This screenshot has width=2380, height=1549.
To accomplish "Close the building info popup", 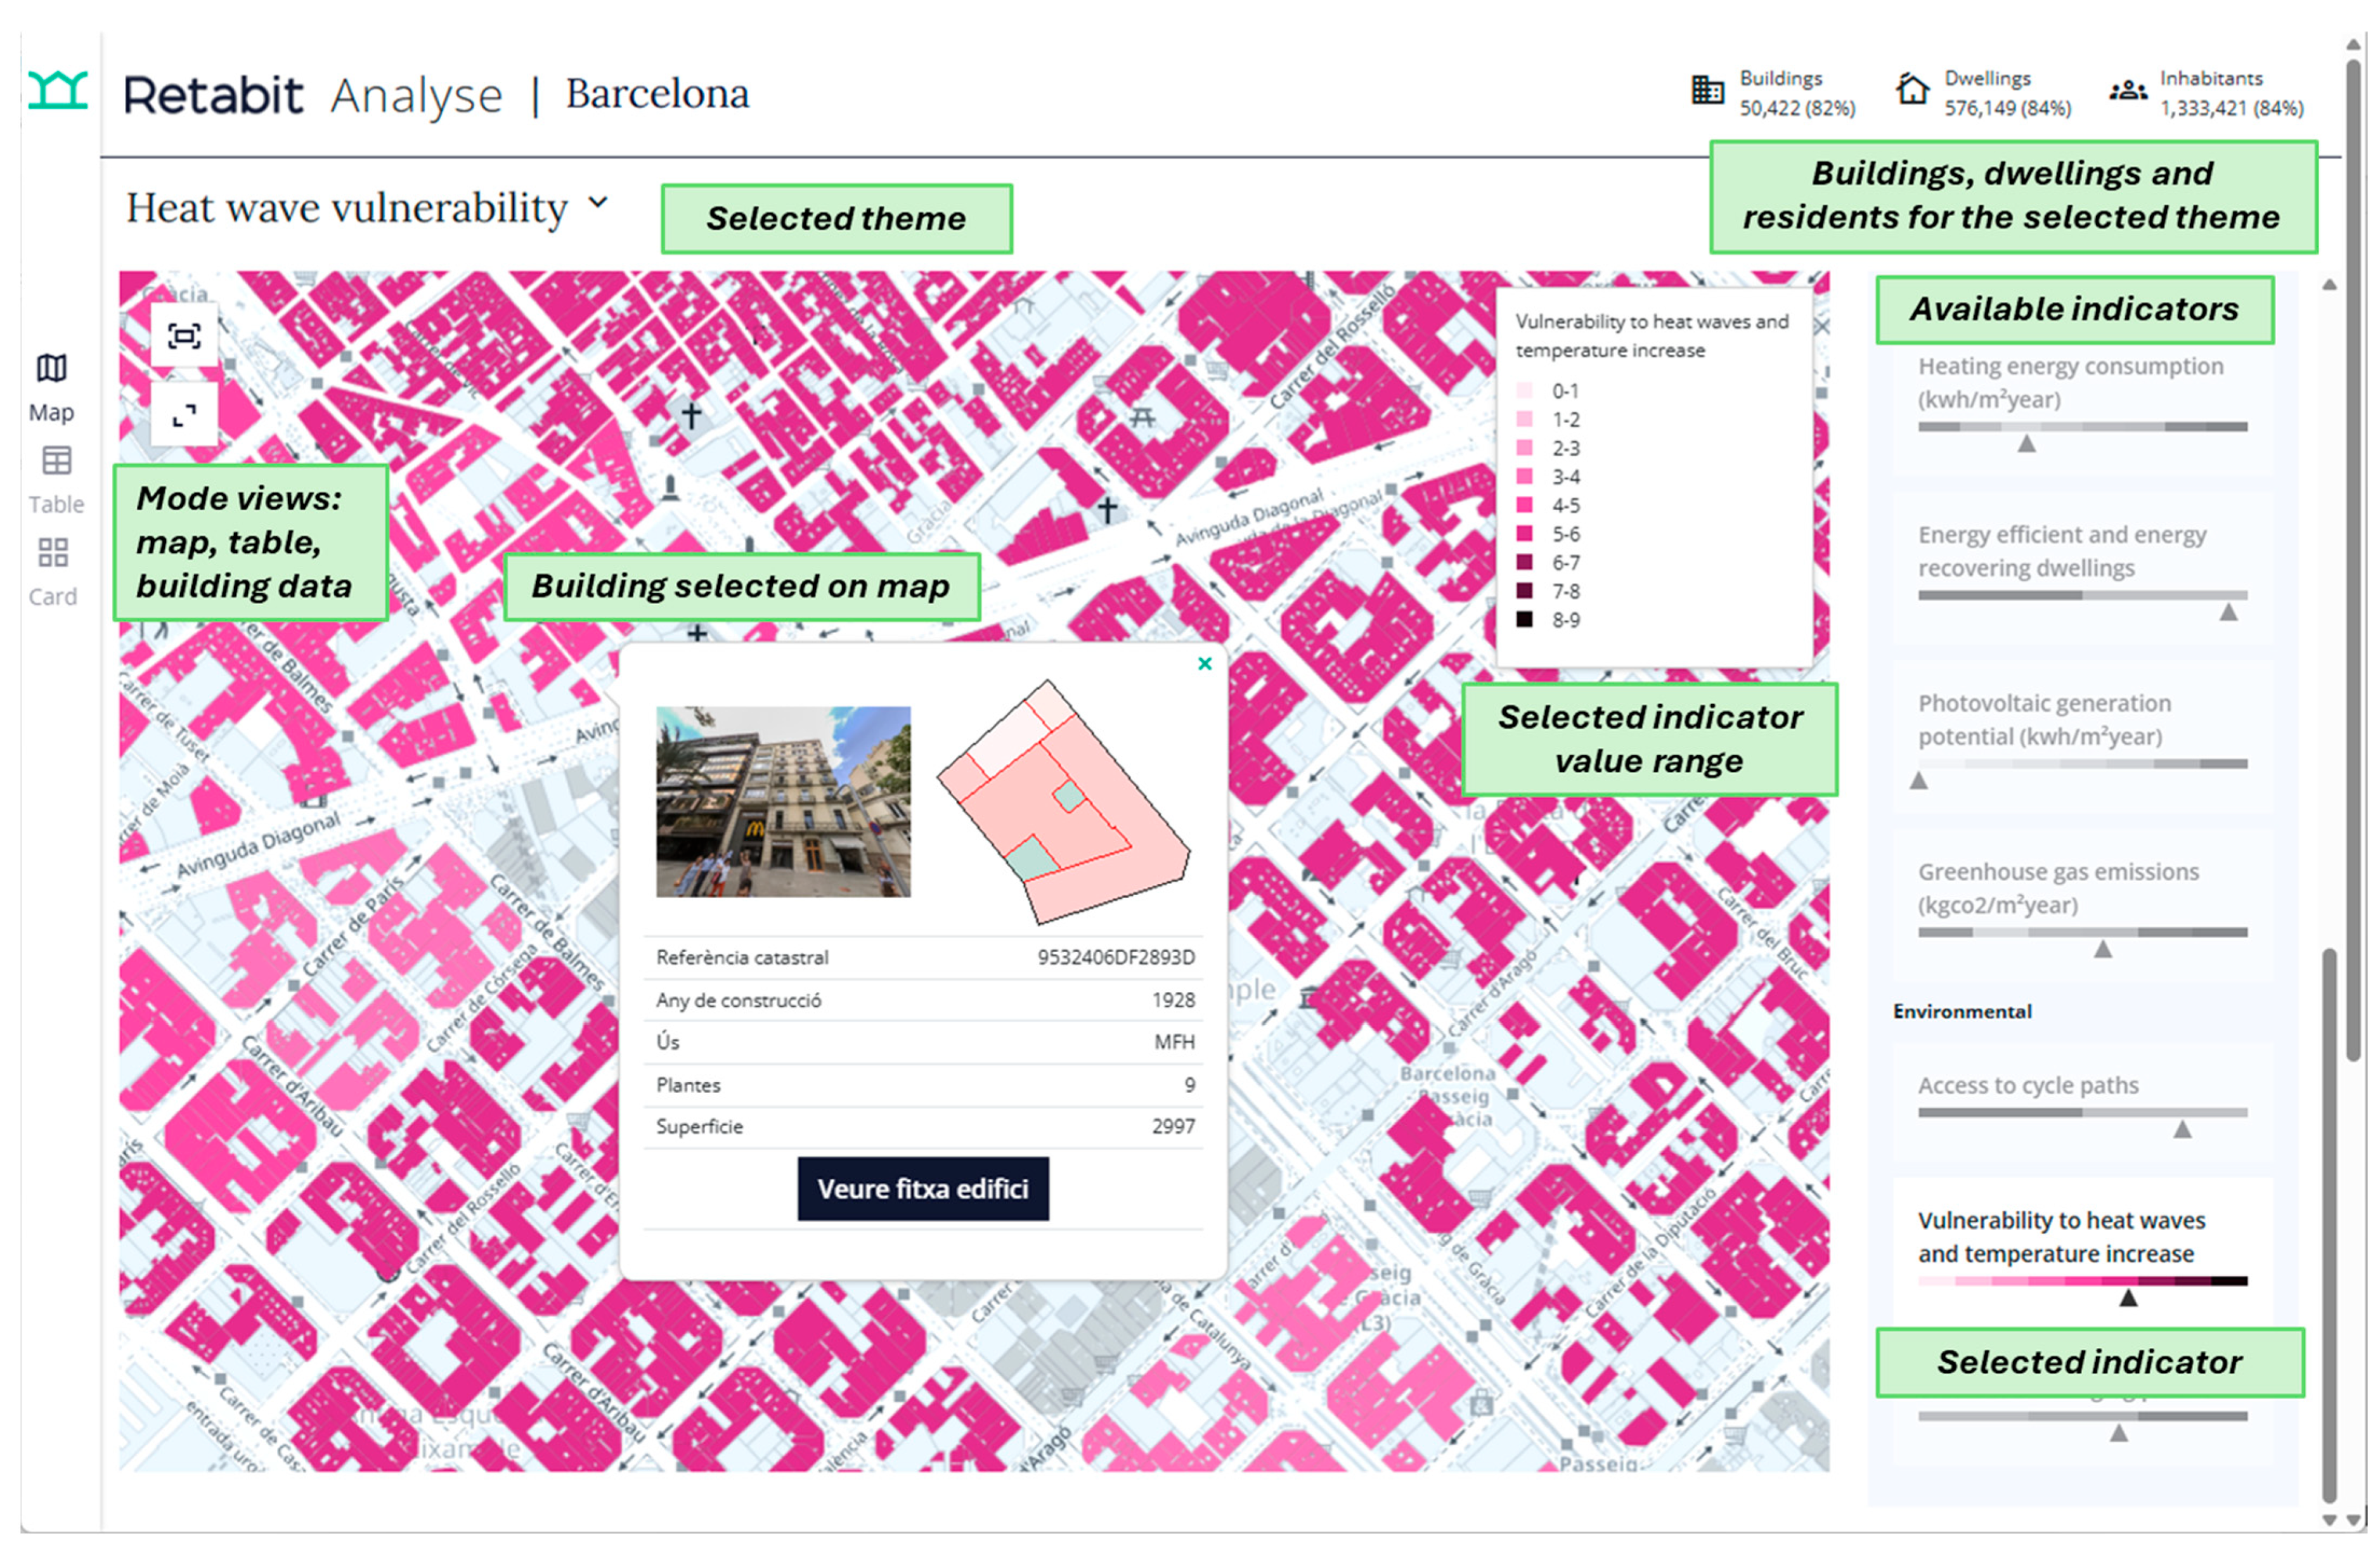I will [1205, 664].
